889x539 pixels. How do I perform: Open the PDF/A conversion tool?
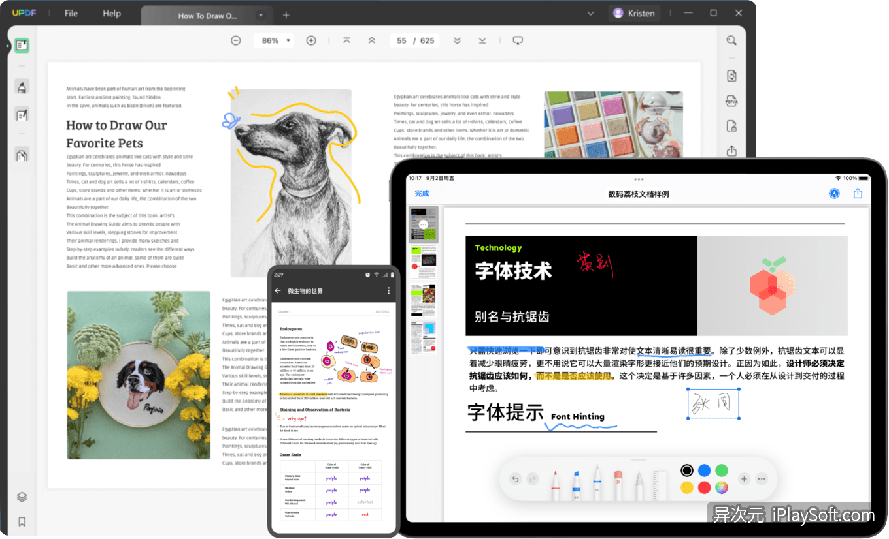click(x=731, y=101)
